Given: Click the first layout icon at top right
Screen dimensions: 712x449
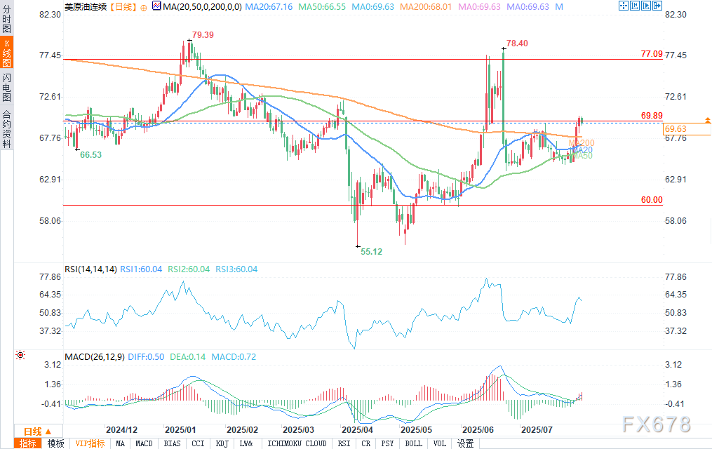Looking at the screenshot, I should point(623,6).
